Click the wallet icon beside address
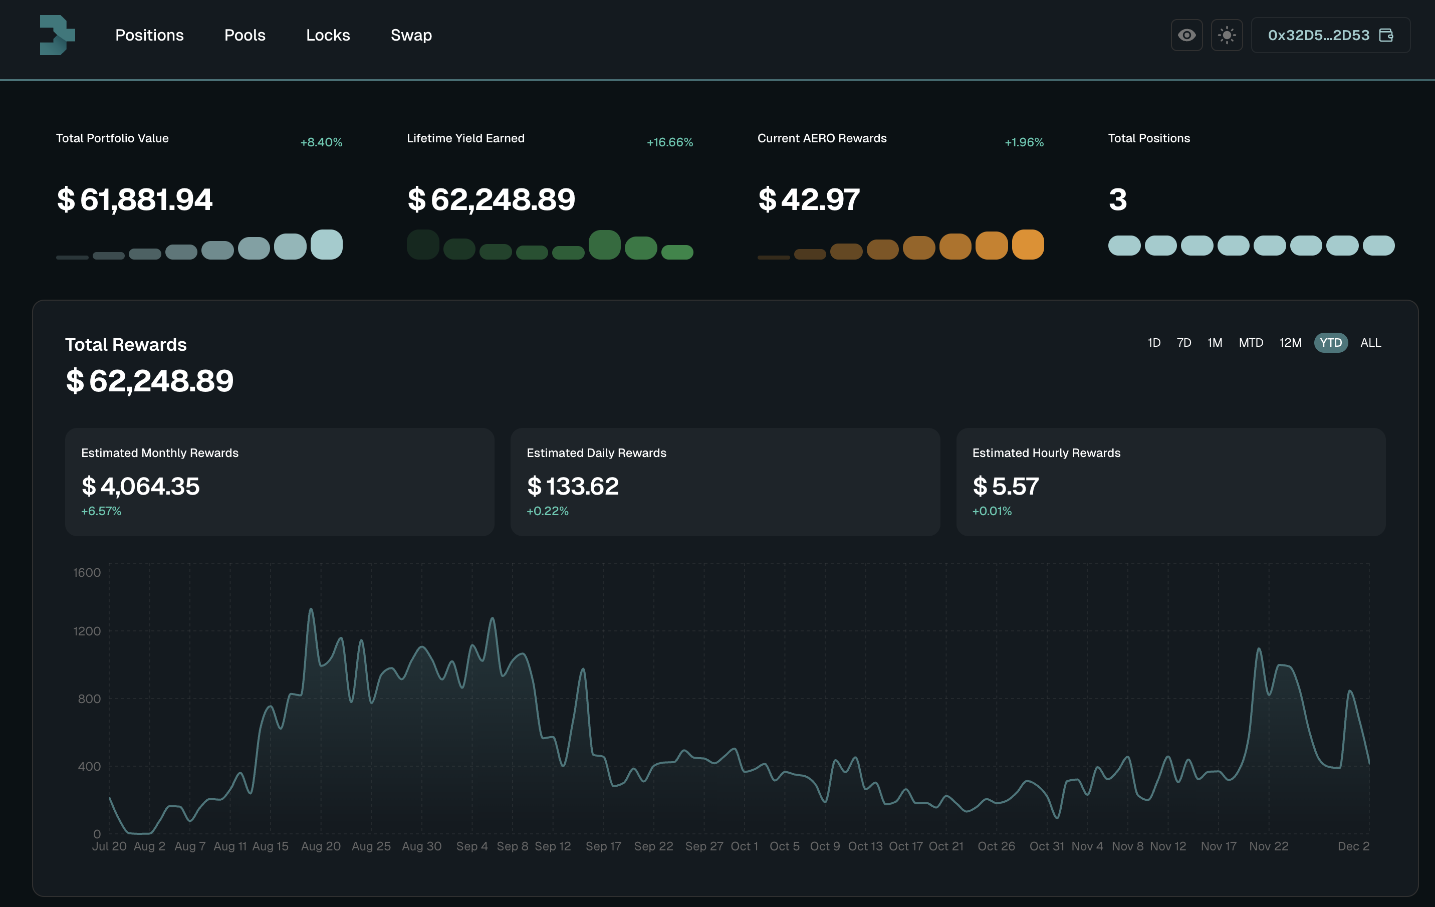The height and width of the screenshot is (907, 1435). pos(1386,35)
